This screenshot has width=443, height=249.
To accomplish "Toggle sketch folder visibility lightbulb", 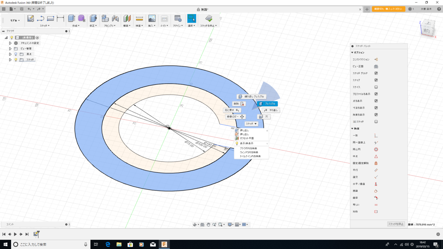I will pos(16,59).
